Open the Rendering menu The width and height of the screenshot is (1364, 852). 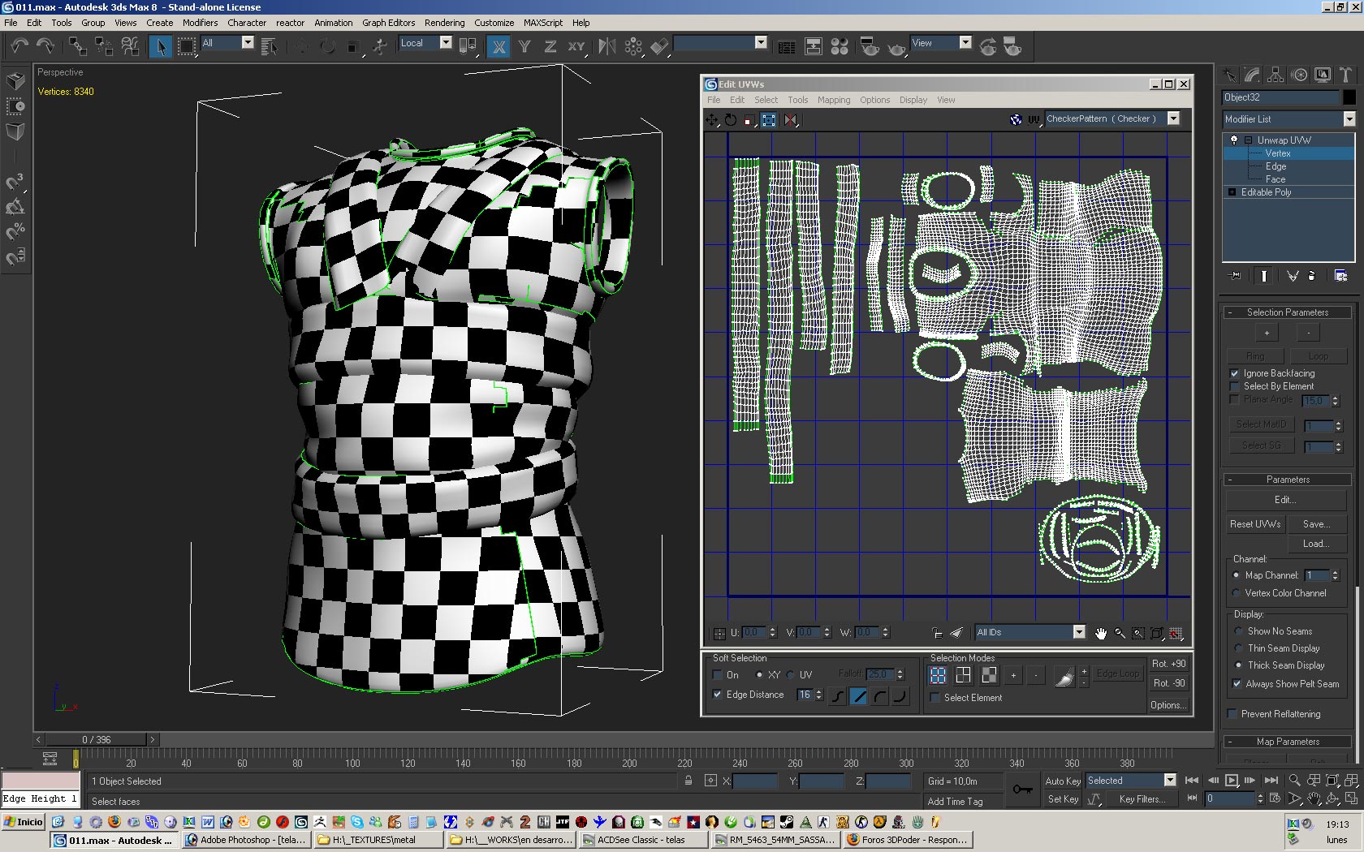tap(444, 23)
